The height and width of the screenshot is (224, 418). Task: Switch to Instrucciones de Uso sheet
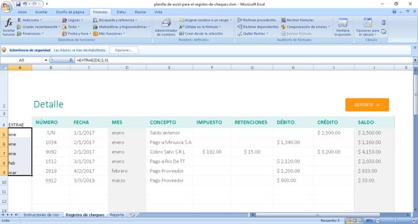tap(41, 215)
